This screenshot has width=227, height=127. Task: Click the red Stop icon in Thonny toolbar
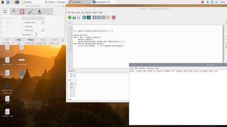(113, 17)
